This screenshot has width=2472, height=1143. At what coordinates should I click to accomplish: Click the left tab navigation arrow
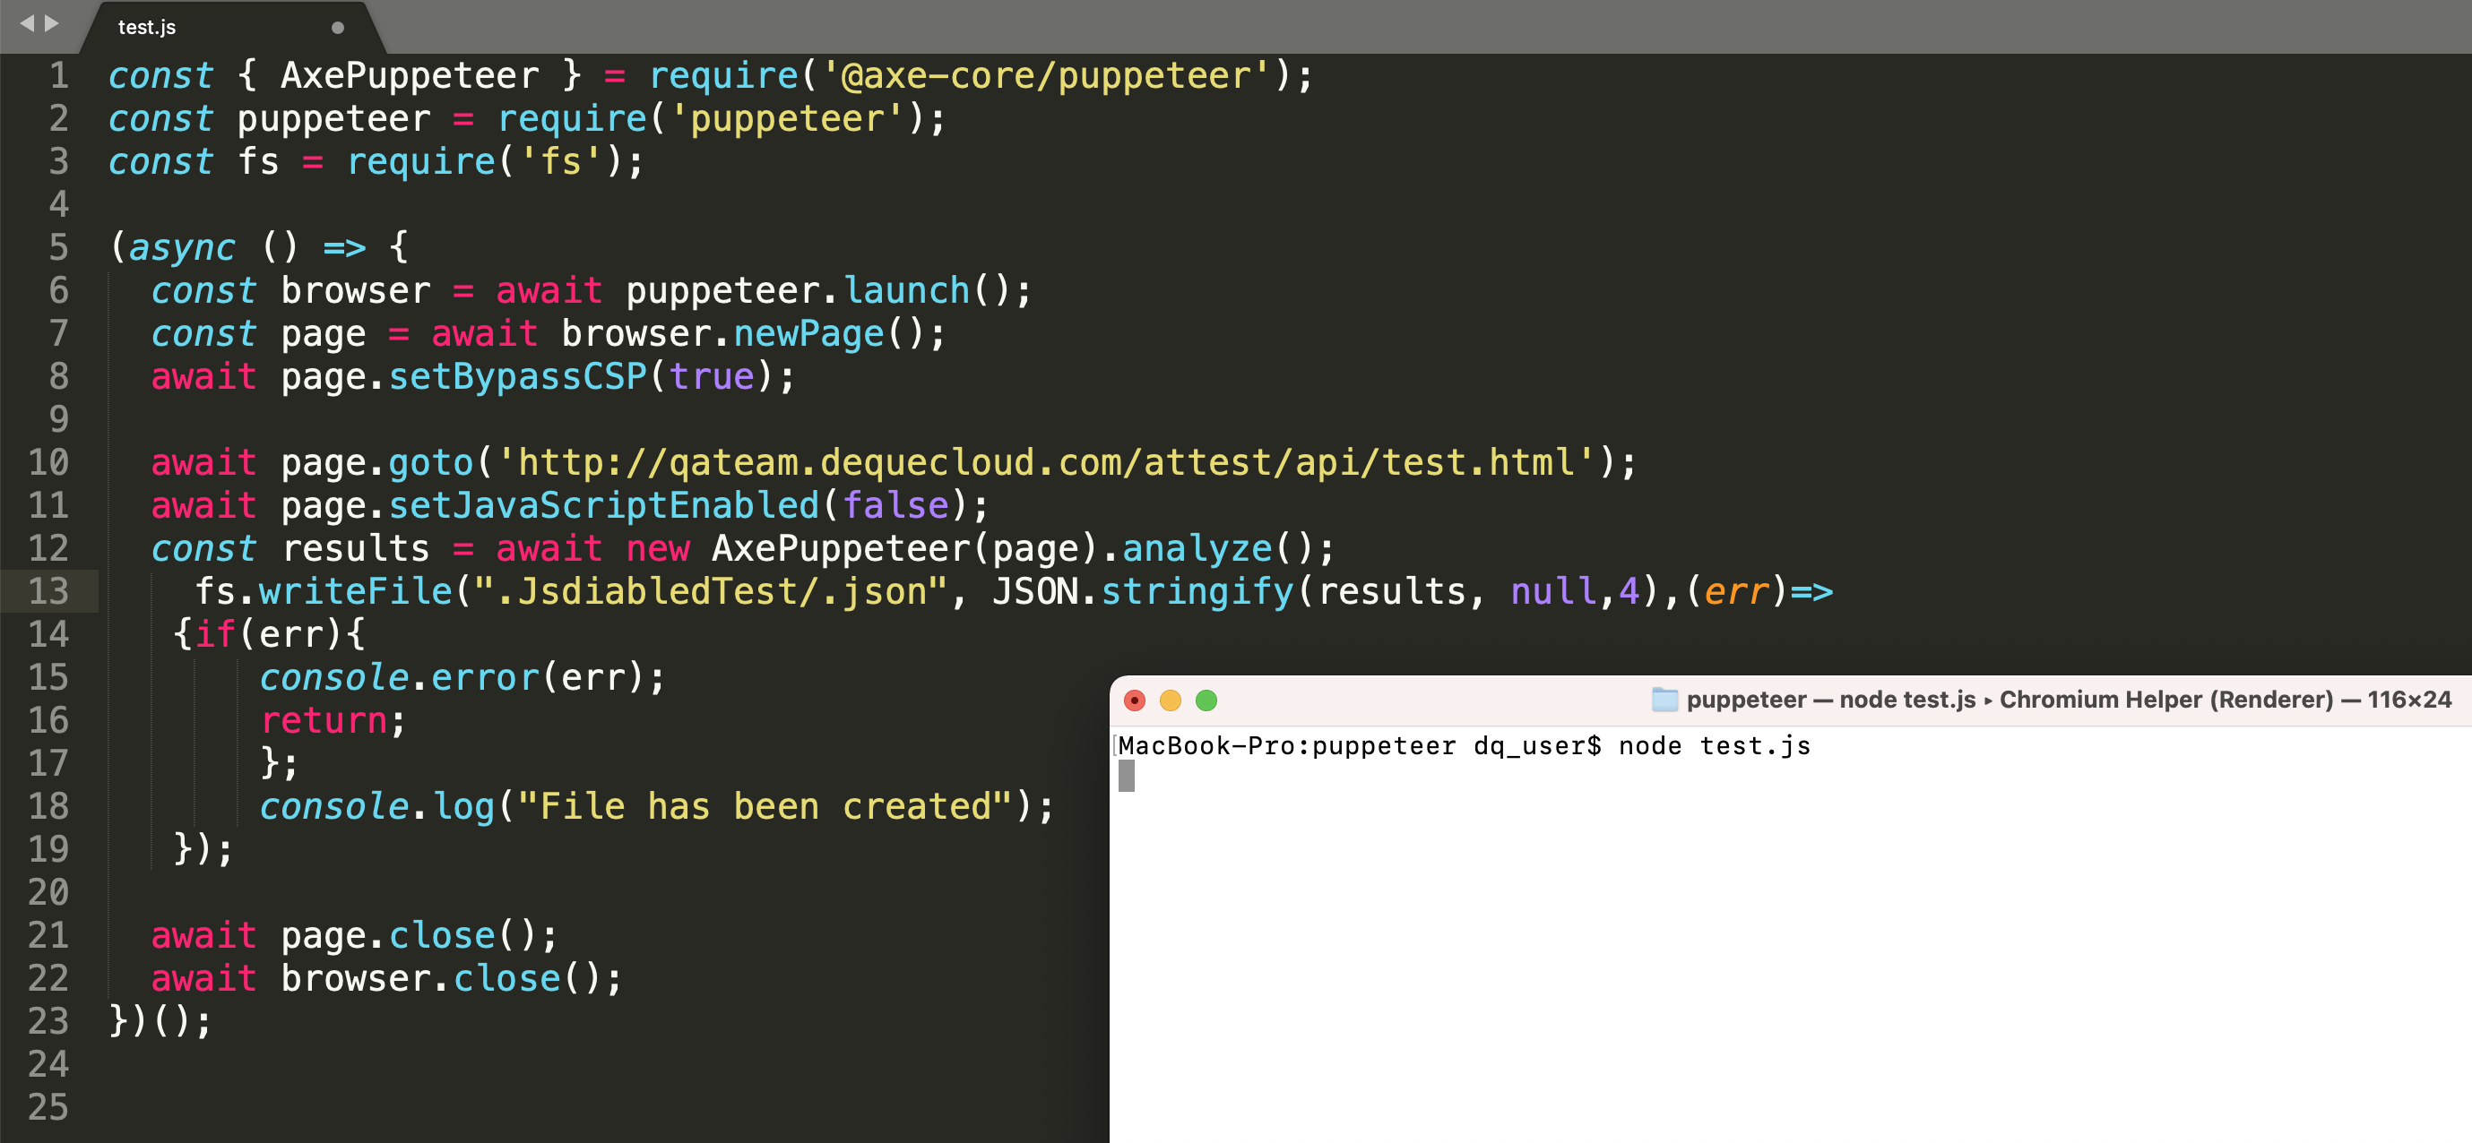26,23
